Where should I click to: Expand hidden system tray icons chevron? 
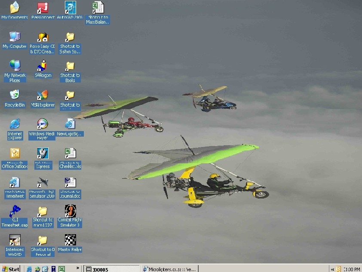[x=332, y=269]
